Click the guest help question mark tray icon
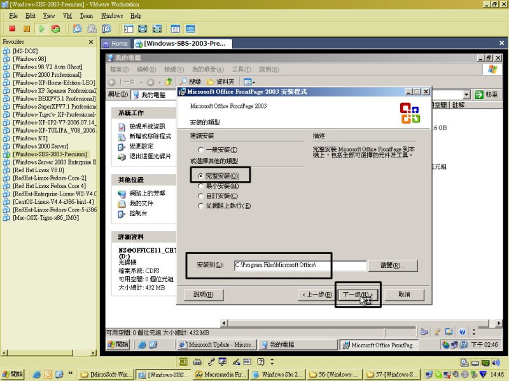This screenshot has width=509, height=381. click(463, 331)
